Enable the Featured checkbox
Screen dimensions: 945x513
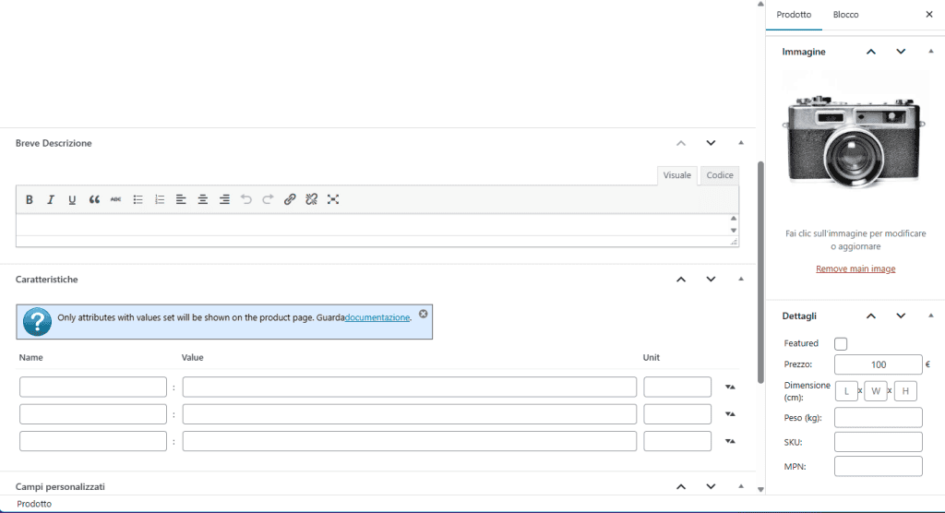pos(841,344)
